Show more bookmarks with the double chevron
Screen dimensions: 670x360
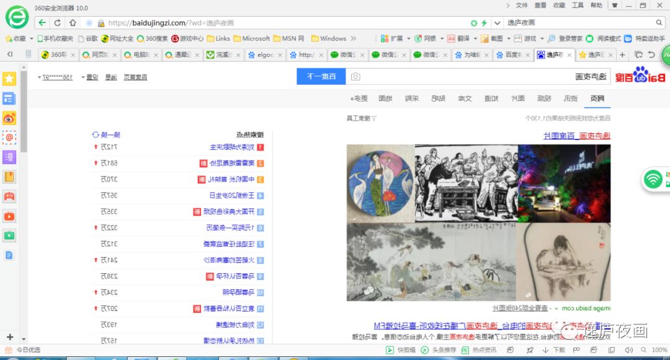pyautogui.click(x=354, y=38)
